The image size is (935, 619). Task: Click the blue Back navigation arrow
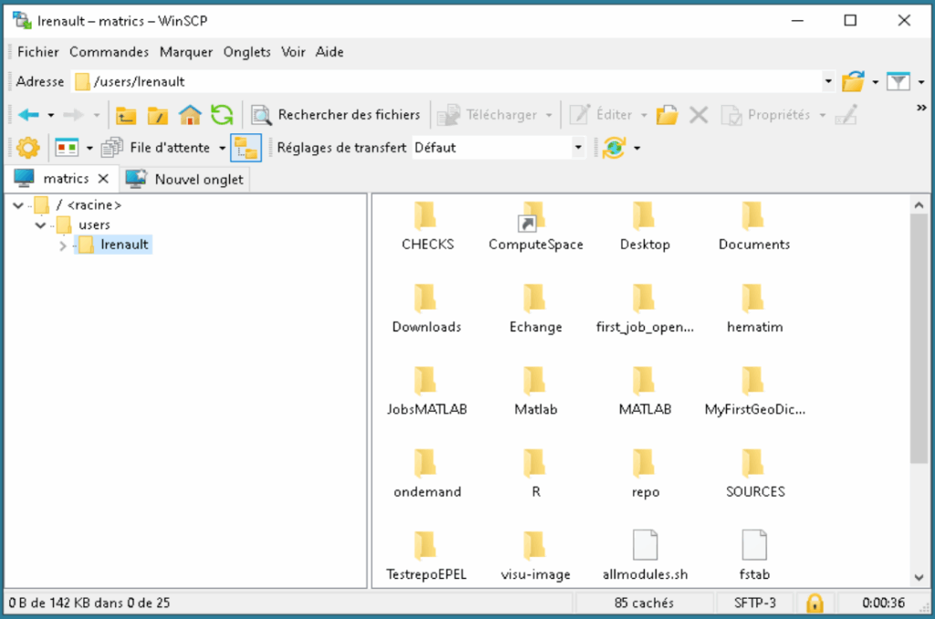(x=28, y=115)
